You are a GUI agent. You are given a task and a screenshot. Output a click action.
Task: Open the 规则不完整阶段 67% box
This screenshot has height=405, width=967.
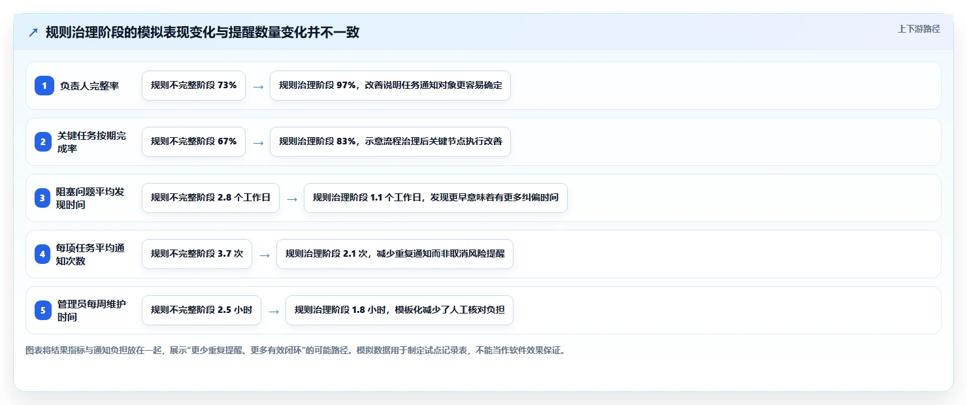coord(193,142)
